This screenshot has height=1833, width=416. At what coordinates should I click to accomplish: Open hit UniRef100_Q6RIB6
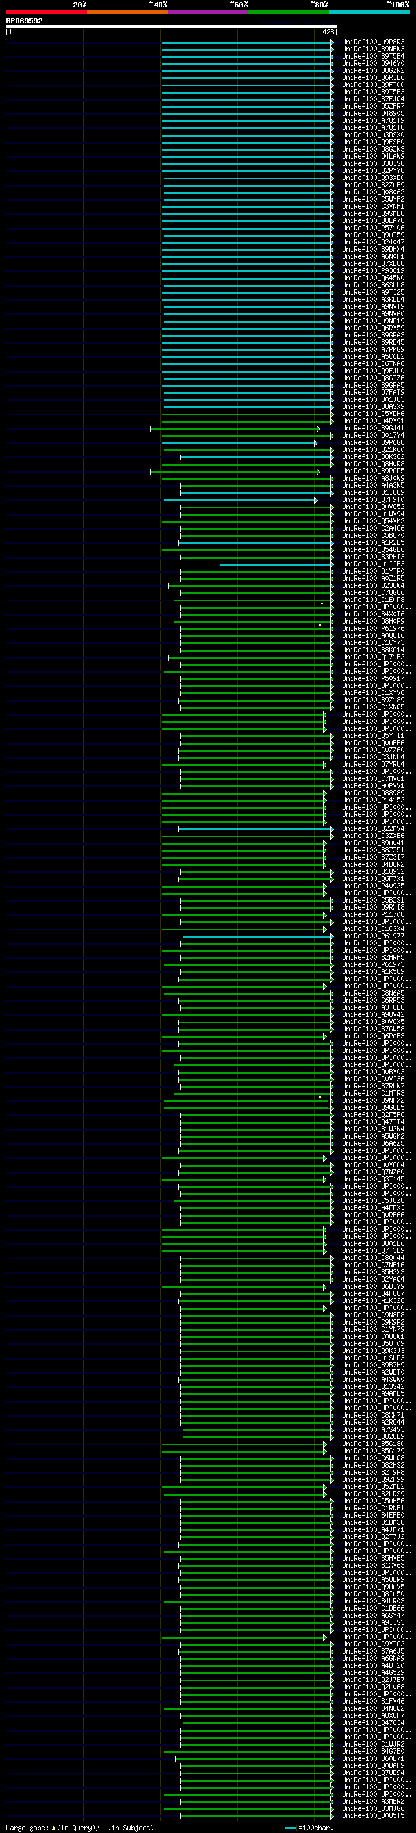[372, 77]
